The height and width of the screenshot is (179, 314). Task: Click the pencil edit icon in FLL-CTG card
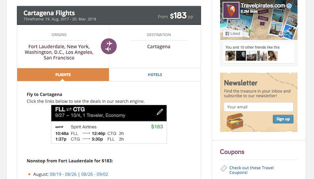click(159, 112)
